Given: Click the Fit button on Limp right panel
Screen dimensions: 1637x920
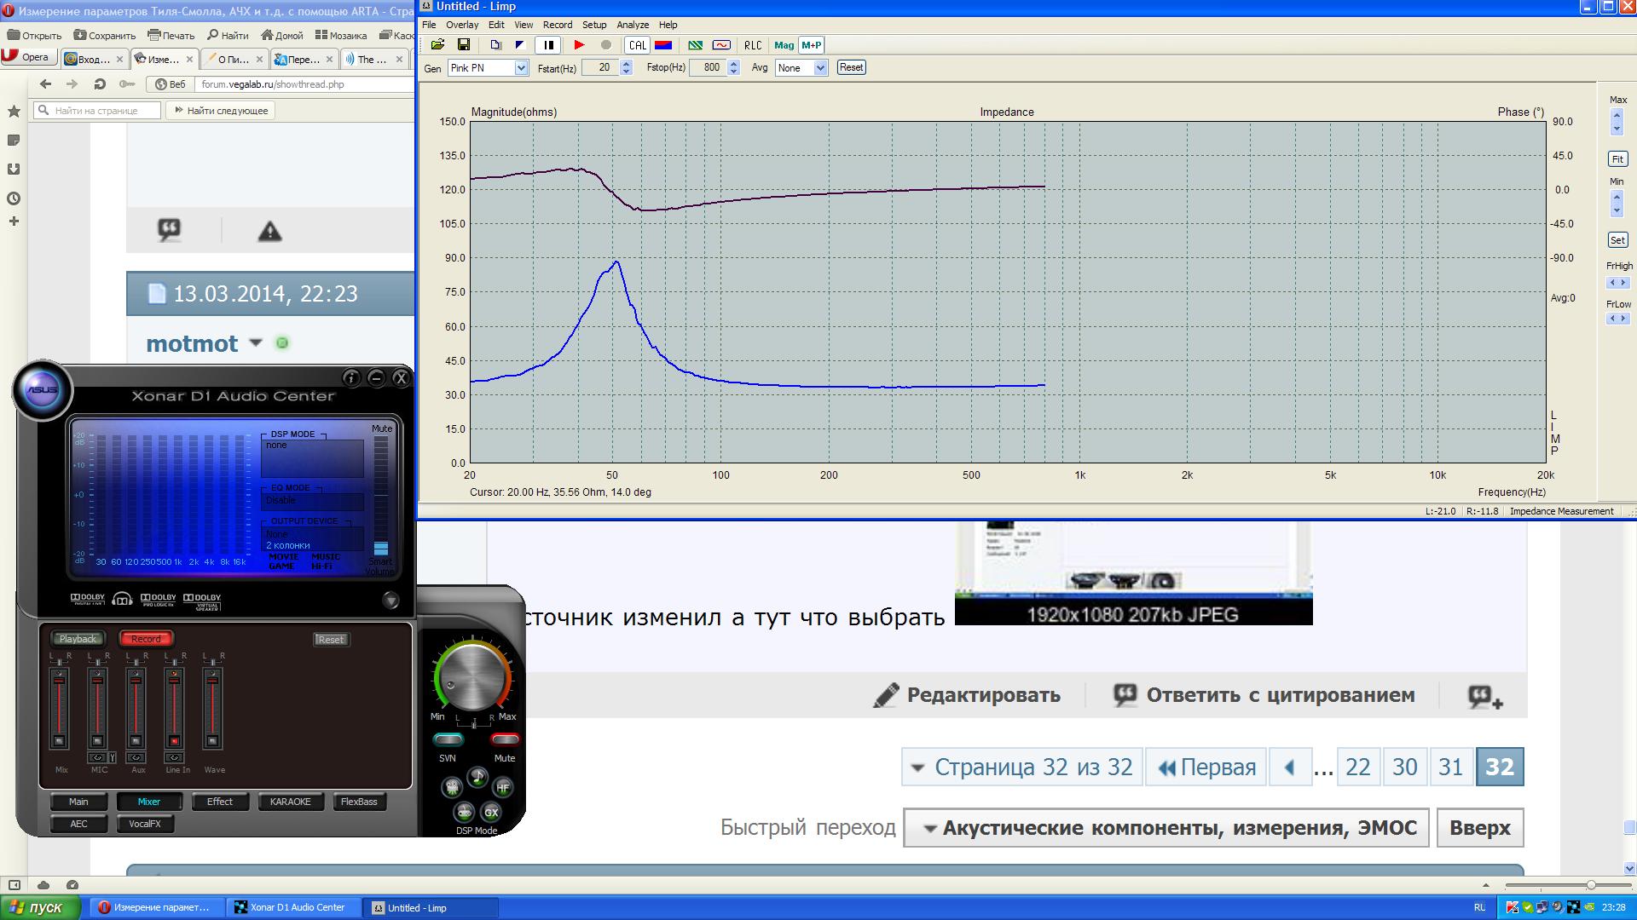Looking at the screenshot, I should tap(1617, 159).
